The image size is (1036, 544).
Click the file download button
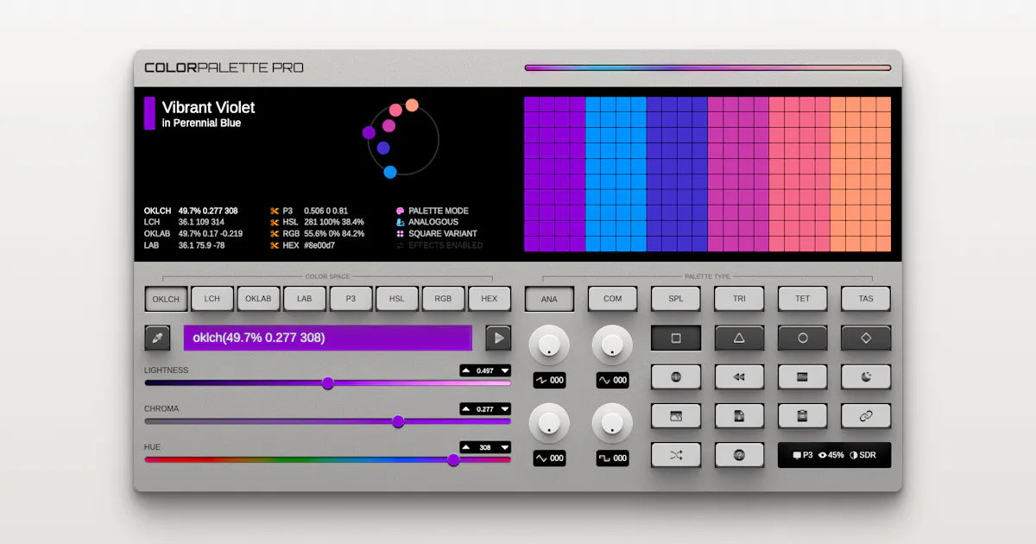coord(739,416)
